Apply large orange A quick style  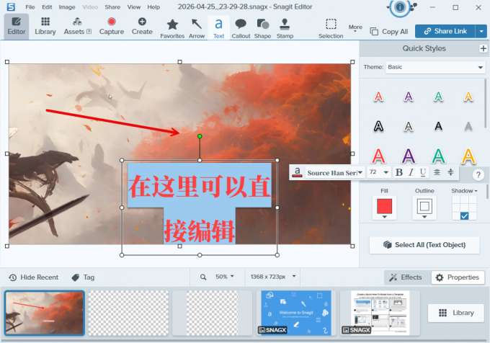pos(468,156)
